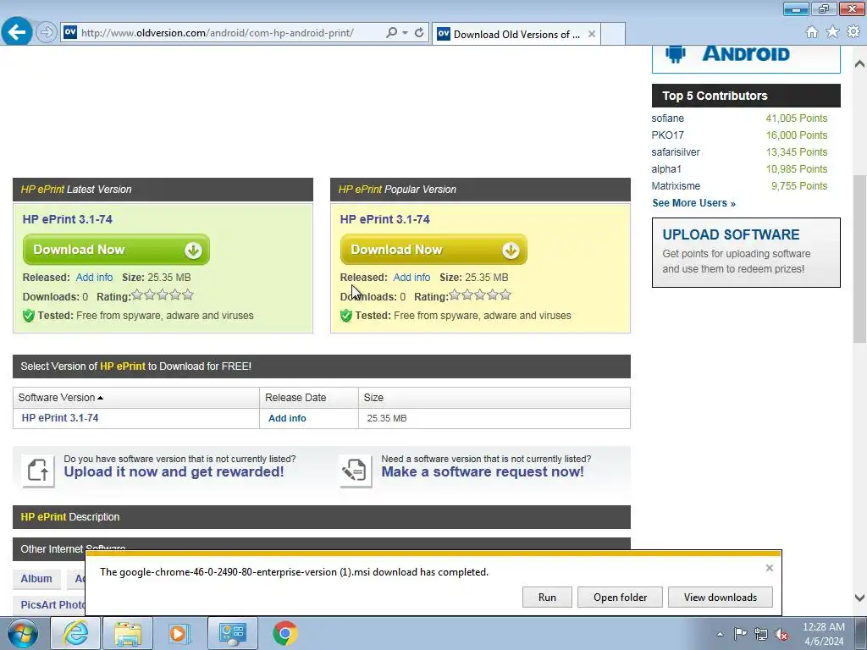Image resolution: width=867 pixels, height=650 pixels.
Task: Rate Popular Version using star rating
Action: click(480, 295)
